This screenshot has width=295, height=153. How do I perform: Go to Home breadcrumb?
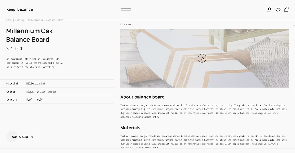coord(9,20)
